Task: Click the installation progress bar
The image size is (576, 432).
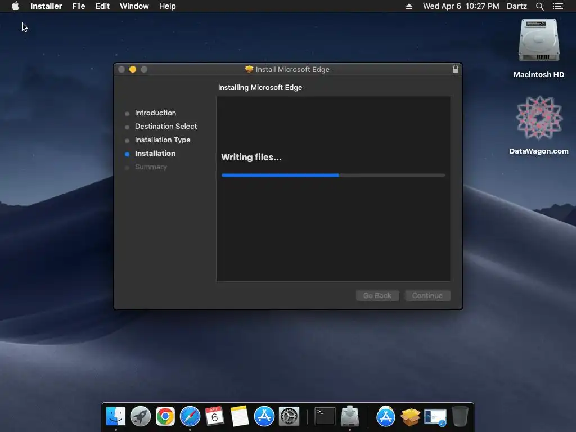Action: click(x=333, y=175)
